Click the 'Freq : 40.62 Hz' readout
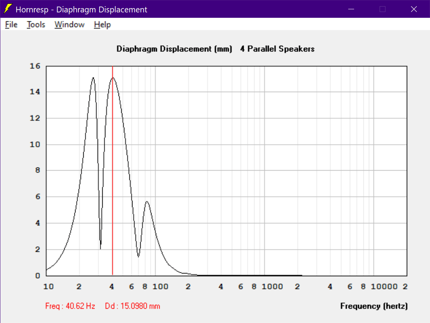 pos(70,306)
